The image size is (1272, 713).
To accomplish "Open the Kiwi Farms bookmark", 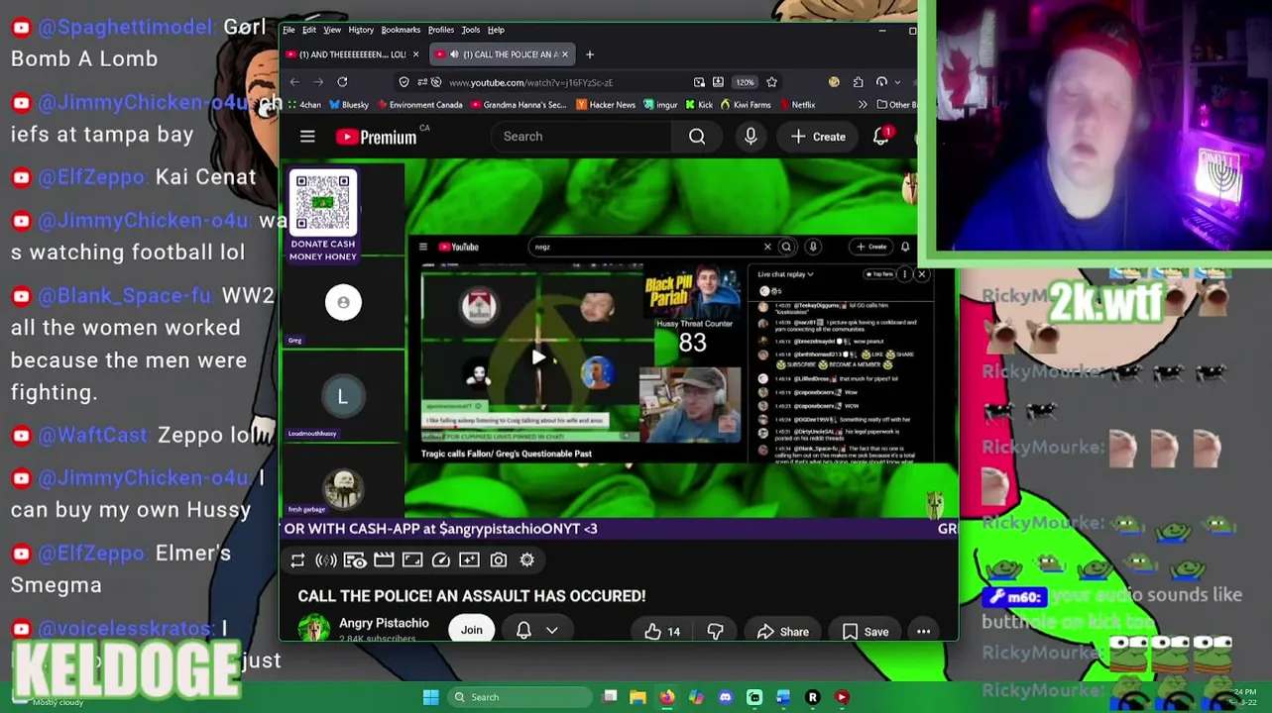I will pos(747,105).
